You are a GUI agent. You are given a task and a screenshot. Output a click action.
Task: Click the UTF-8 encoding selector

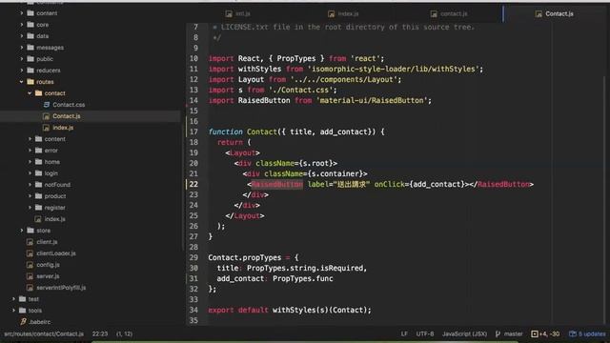tap(425, 333)
